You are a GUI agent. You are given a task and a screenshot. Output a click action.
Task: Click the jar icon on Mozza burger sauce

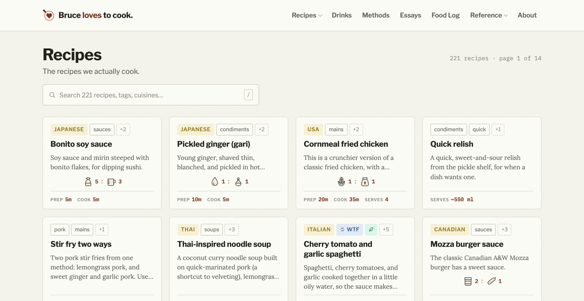pyautogui.click(x=468, y=281)
